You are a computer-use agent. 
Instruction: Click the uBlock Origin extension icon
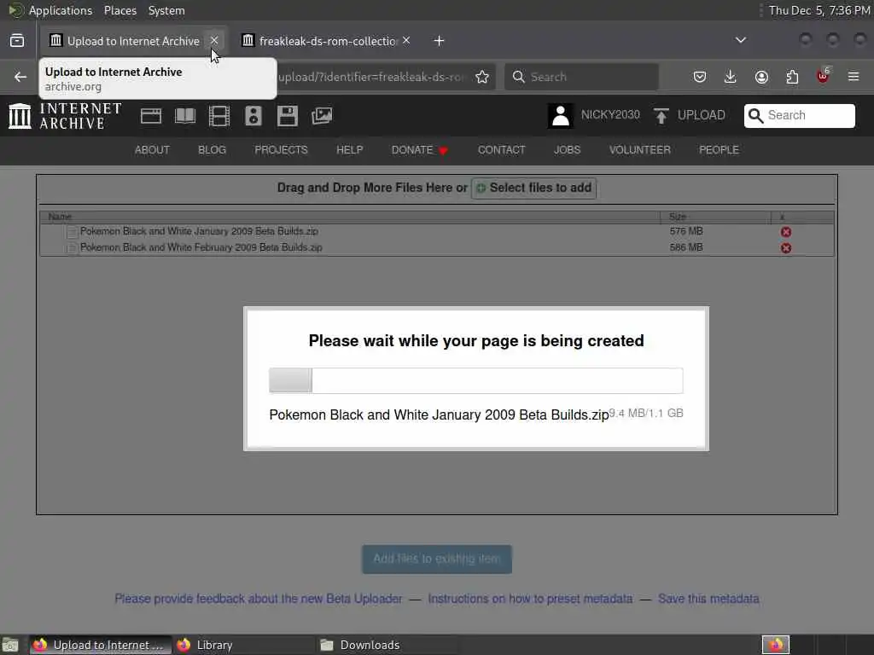coord(824,76)
